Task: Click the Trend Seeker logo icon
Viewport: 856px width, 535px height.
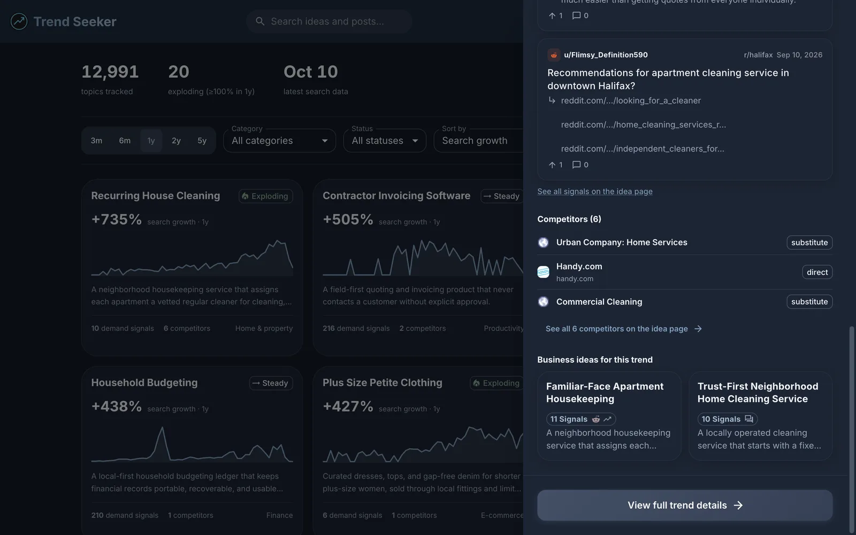Action: click(19, 21)
